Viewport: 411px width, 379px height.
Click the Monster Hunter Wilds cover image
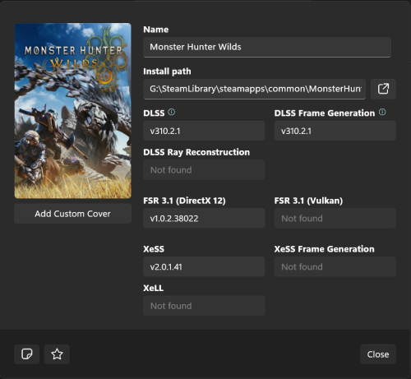tap(72, 111)
